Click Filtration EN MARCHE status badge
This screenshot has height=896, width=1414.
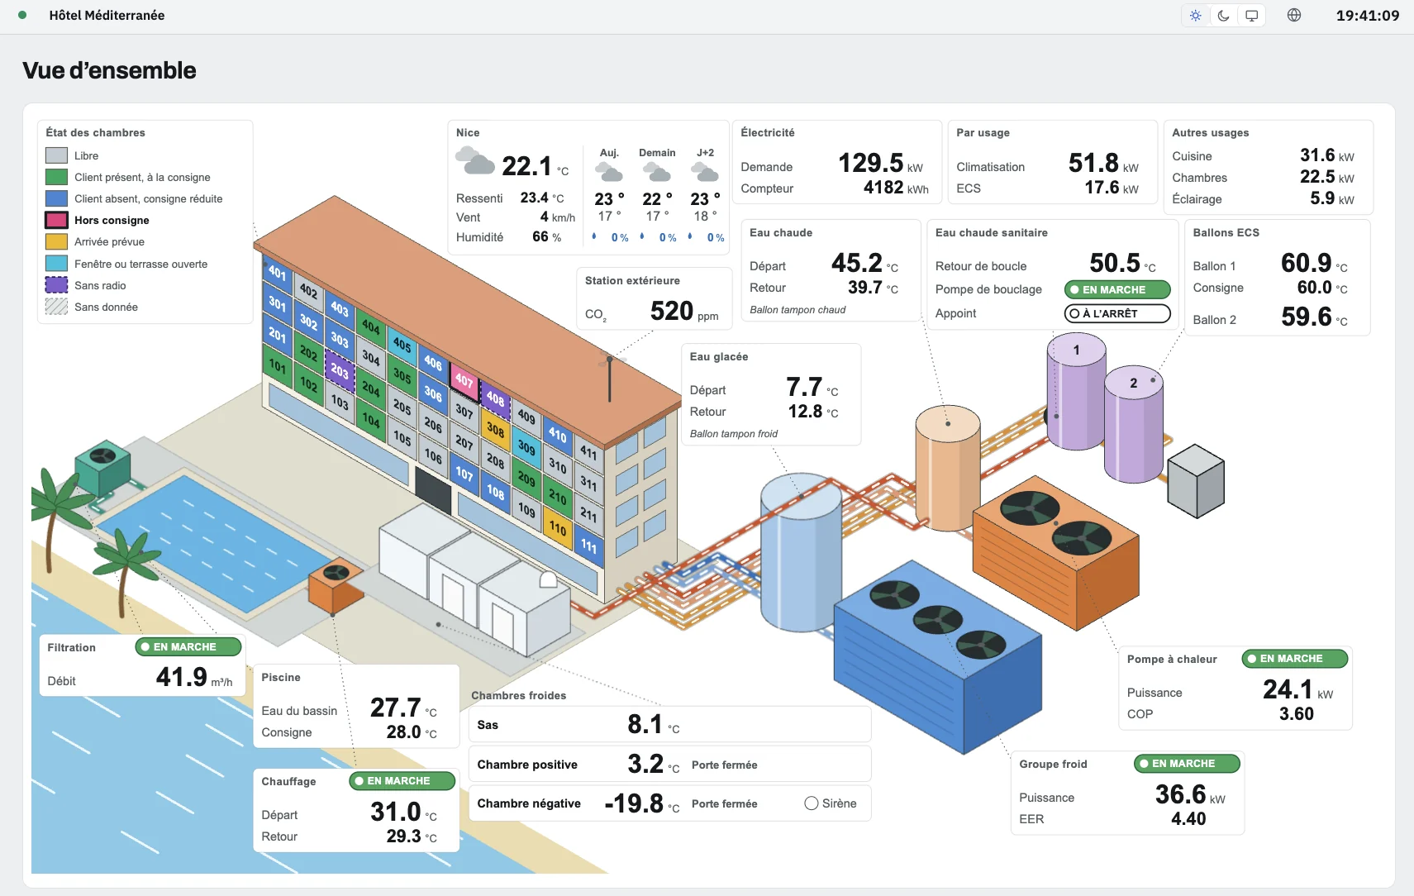coord(188,647)
